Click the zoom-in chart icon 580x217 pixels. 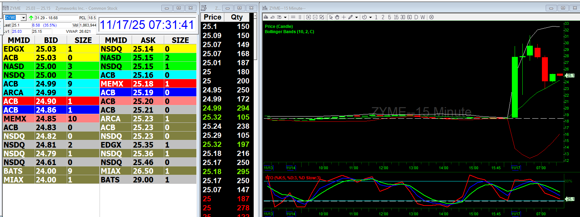tap(308, 17)
